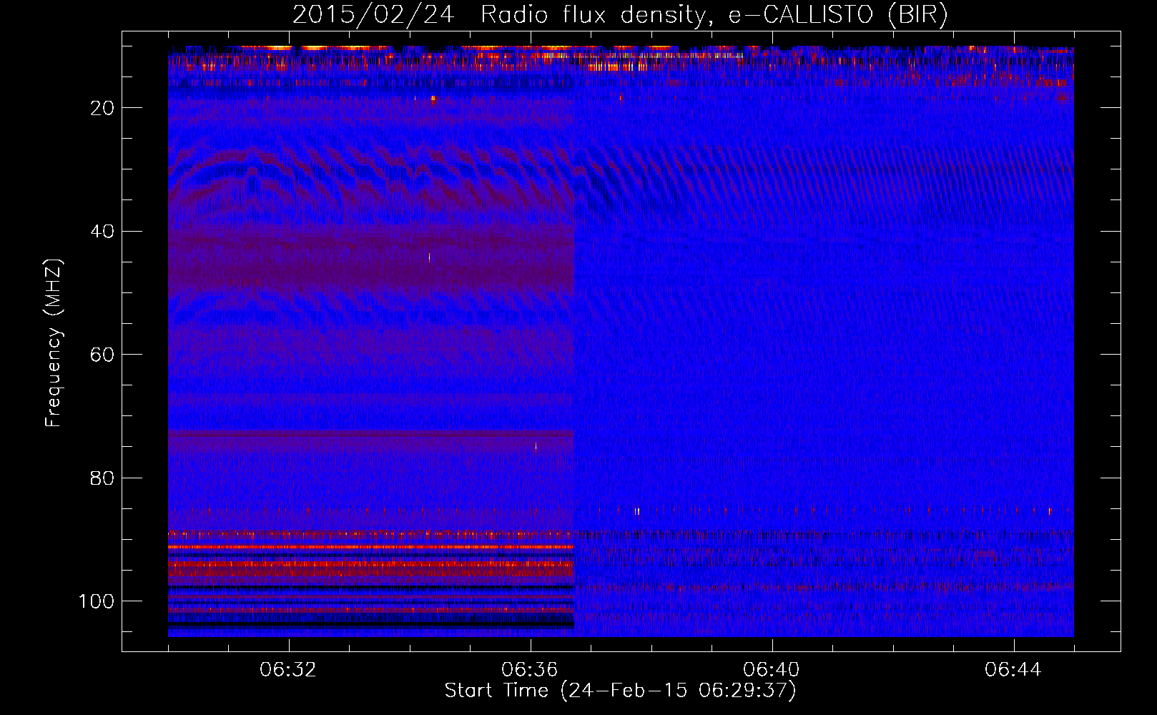Click the time tick label '06:40'
The image size is (1157, 715).
point(772,670)
